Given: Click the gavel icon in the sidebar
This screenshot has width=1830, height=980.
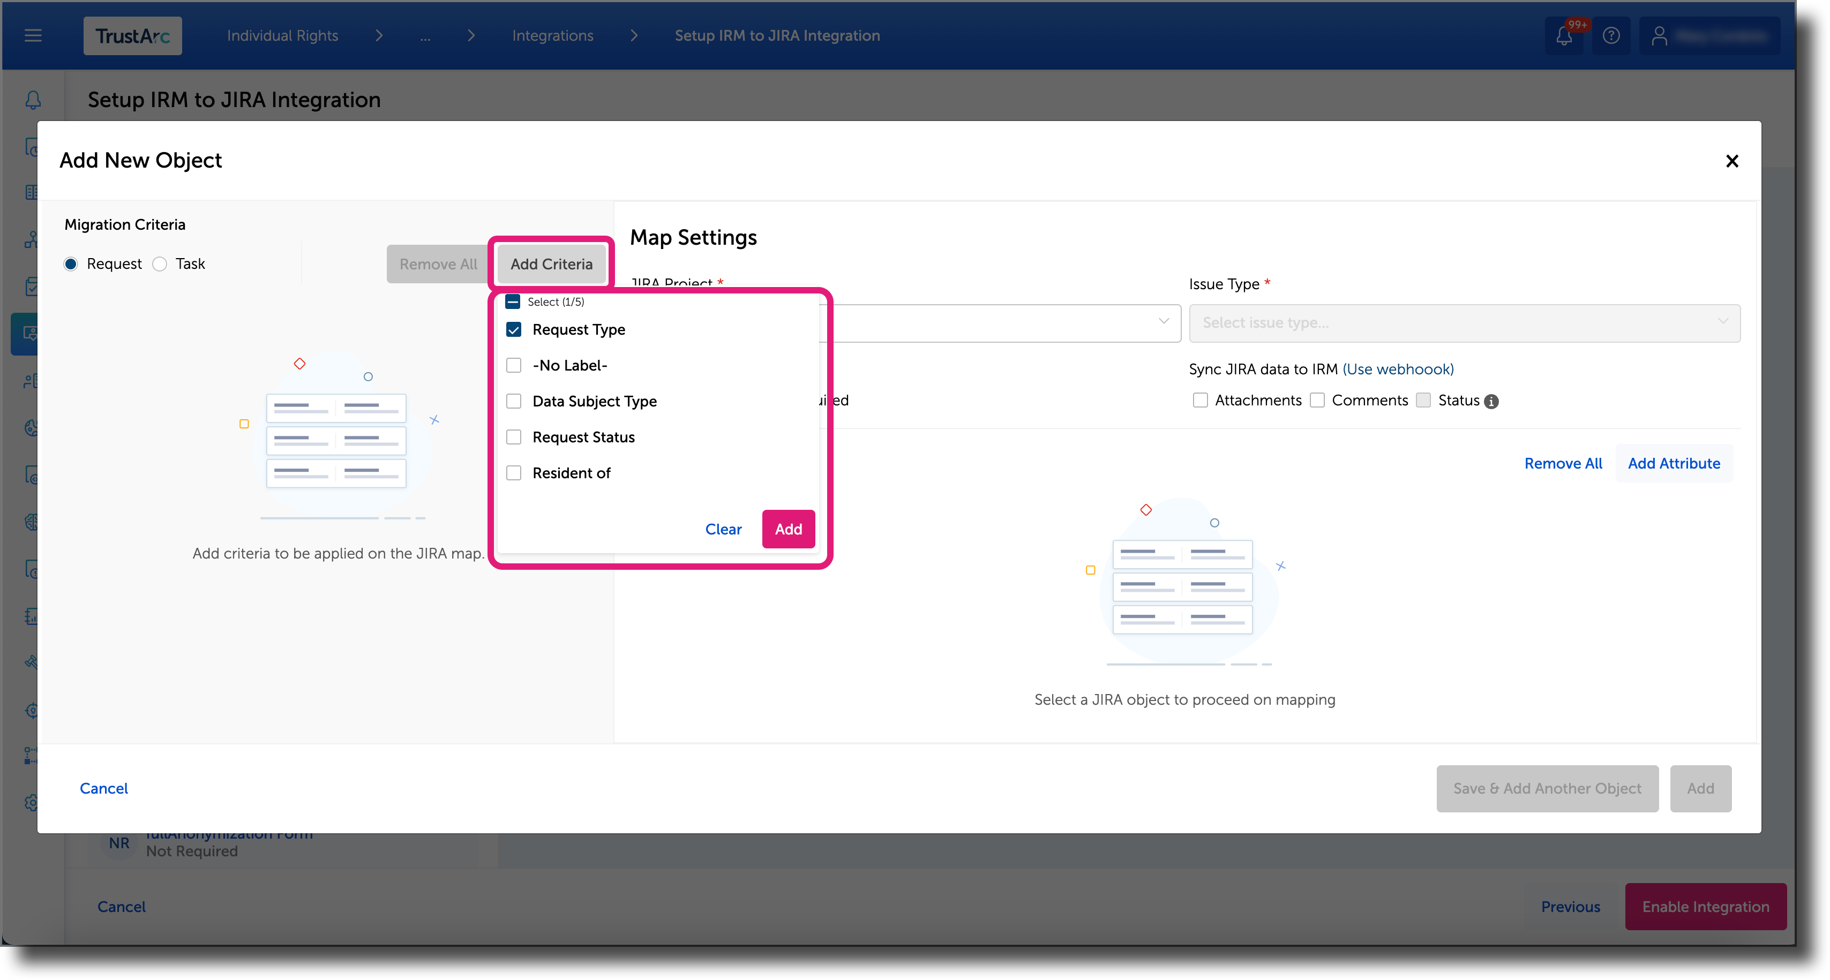Looking at the screenshot, I should [x=31, y=661].
